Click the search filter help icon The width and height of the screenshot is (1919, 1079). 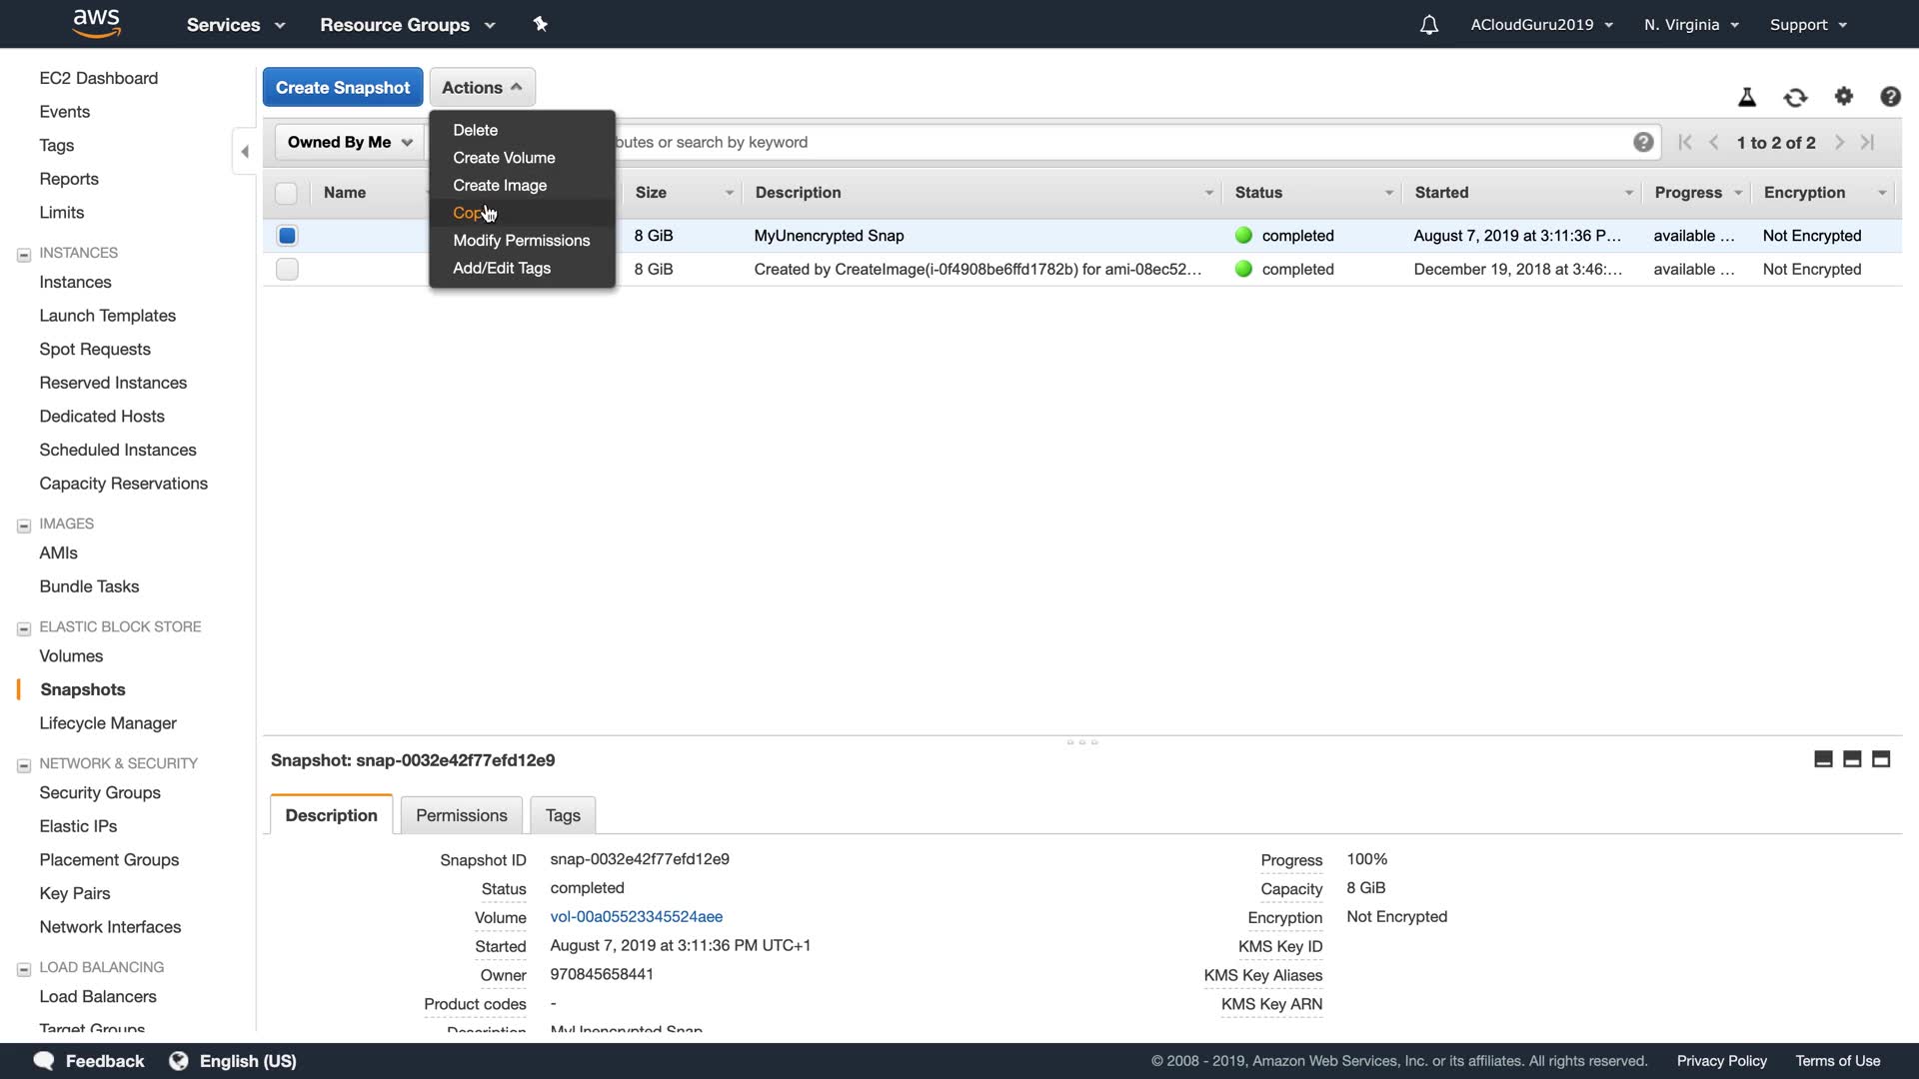[x=1643, y=142]
